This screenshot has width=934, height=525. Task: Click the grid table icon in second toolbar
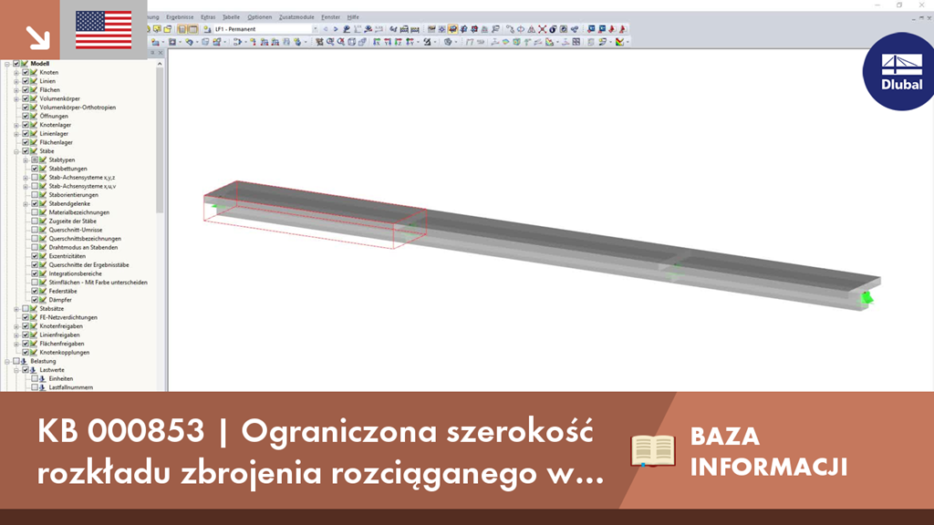tap(576, 42)
